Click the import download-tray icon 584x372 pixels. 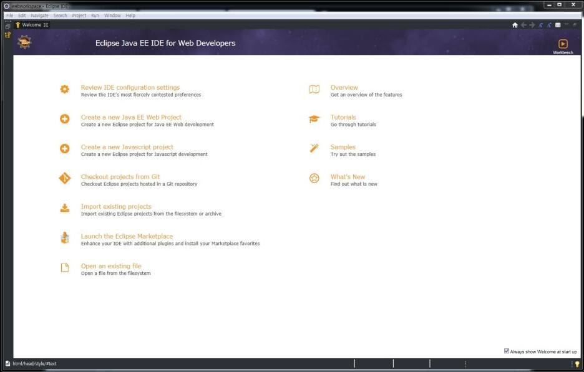click(x=65, y=208)
